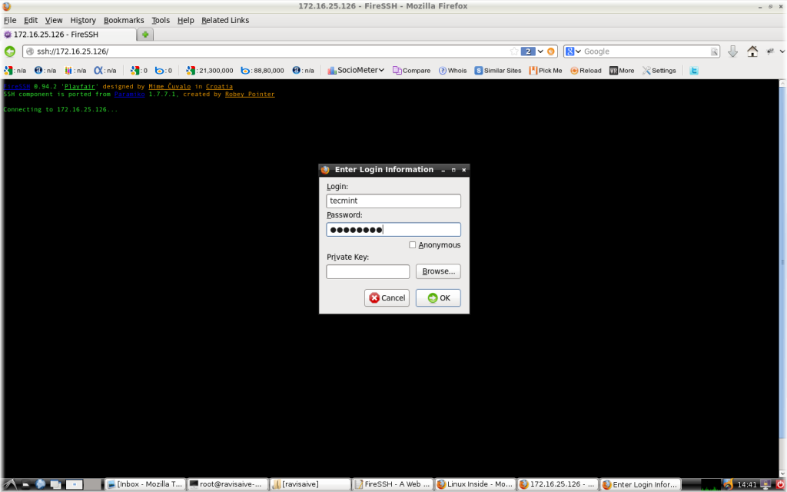Expand the toolbar overflow arrow at far right
Viewport: 787px width, 492px height.
pyautogui.click(x=782, y=52)
